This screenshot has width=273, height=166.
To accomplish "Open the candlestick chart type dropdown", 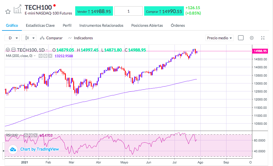I will [x=29, y=38].
